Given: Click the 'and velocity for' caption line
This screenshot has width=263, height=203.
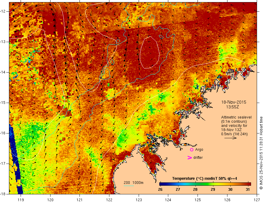Looking at the screenshot, I should coord(234,126).
